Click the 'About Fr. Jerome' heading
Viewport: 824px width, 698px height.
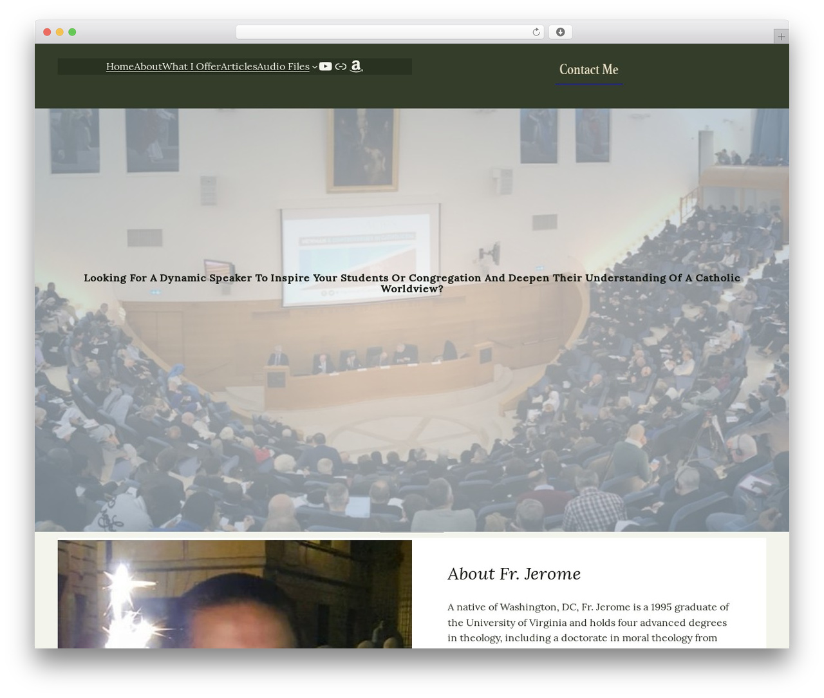click(514, 574)
